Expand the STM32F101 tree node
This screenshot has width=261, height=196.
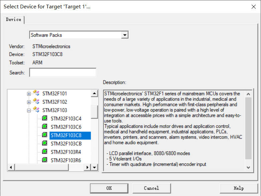tap(29, 94)
